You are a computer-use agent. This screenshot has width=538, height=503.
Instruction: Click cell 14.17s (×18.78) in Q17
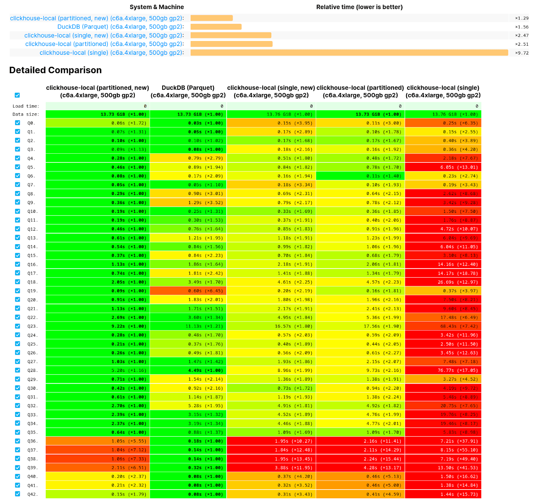[x=443, y=273]
